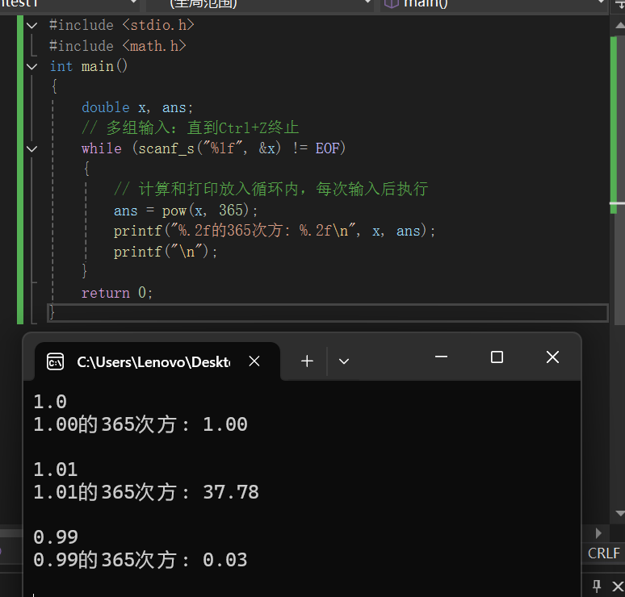Click the EOF keyword in while condition

click(328, 148)
